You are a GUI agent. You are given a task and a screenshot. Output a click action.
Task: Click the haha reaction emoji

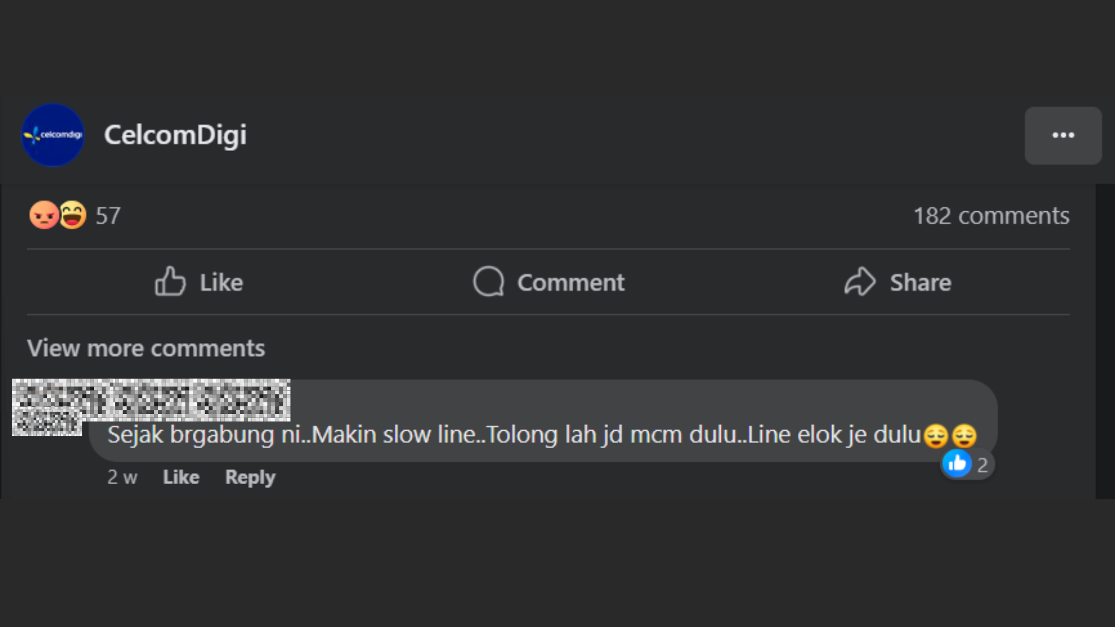click(73, 215)
